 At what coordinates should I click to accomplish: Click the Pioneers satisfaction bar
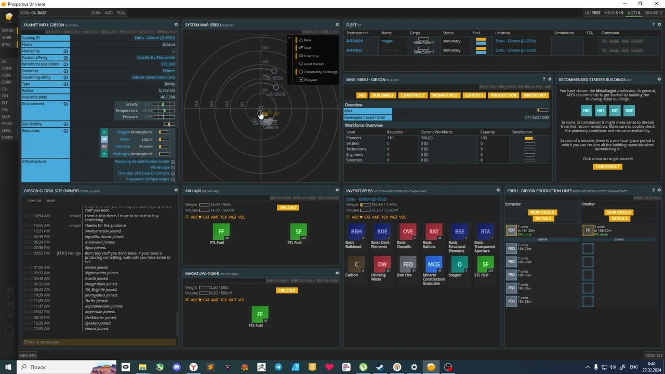(x=529, y=138)
